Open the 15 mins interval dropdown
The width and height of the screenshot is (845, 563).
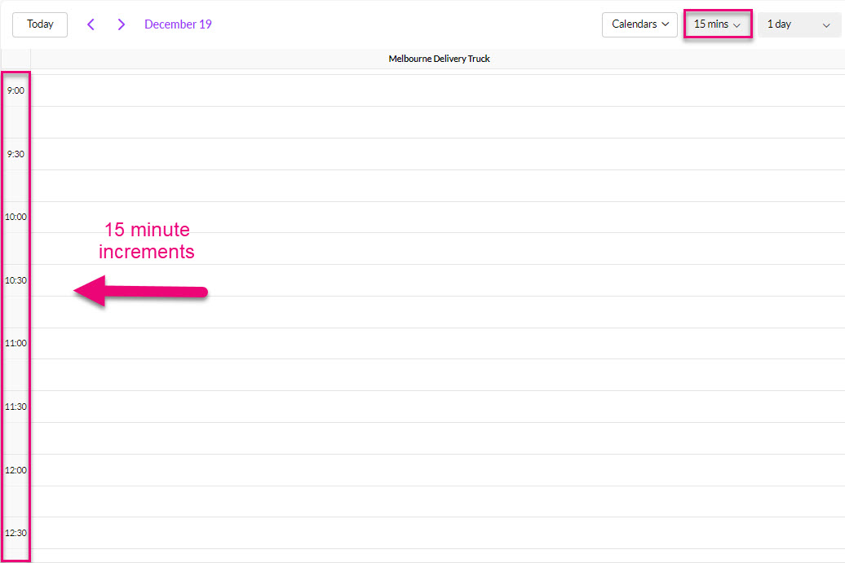tap(717, 24)
